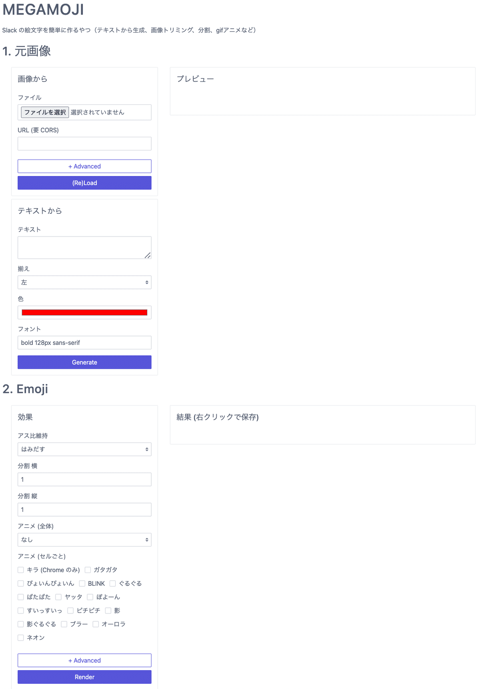Tick the びょいんびょいん checkbox

pyautogui.click(x=21, y=583)
